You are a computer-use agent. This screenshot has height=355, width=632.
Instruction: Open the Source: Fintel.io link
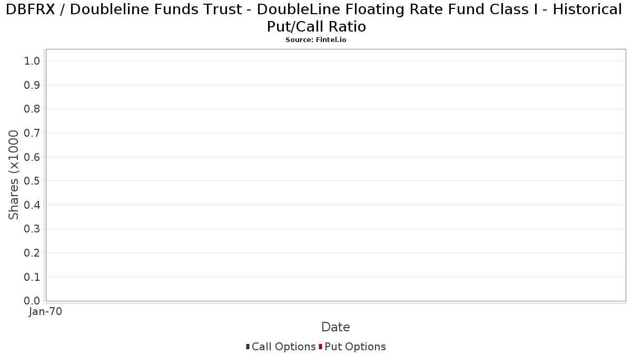click(x=316, y=40)
